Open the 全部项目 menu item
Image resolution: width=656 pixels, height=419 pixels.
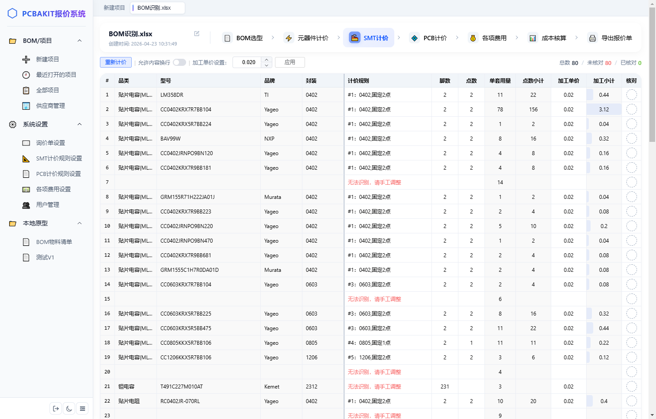tap(47, 90)
